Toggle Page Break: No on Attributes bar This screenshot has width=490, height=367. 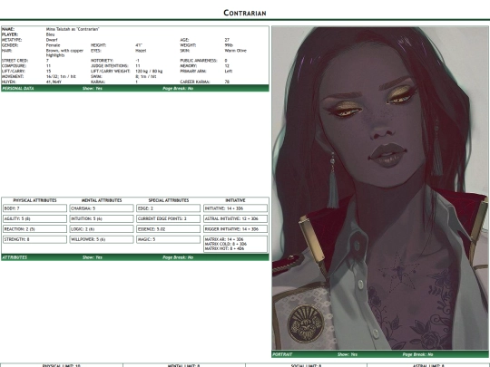coord(178,257)
